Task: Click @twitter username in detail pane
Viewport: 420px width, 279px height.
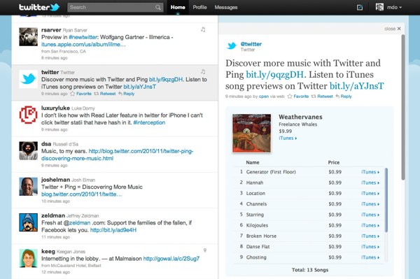Action: [x=251, y=44]
